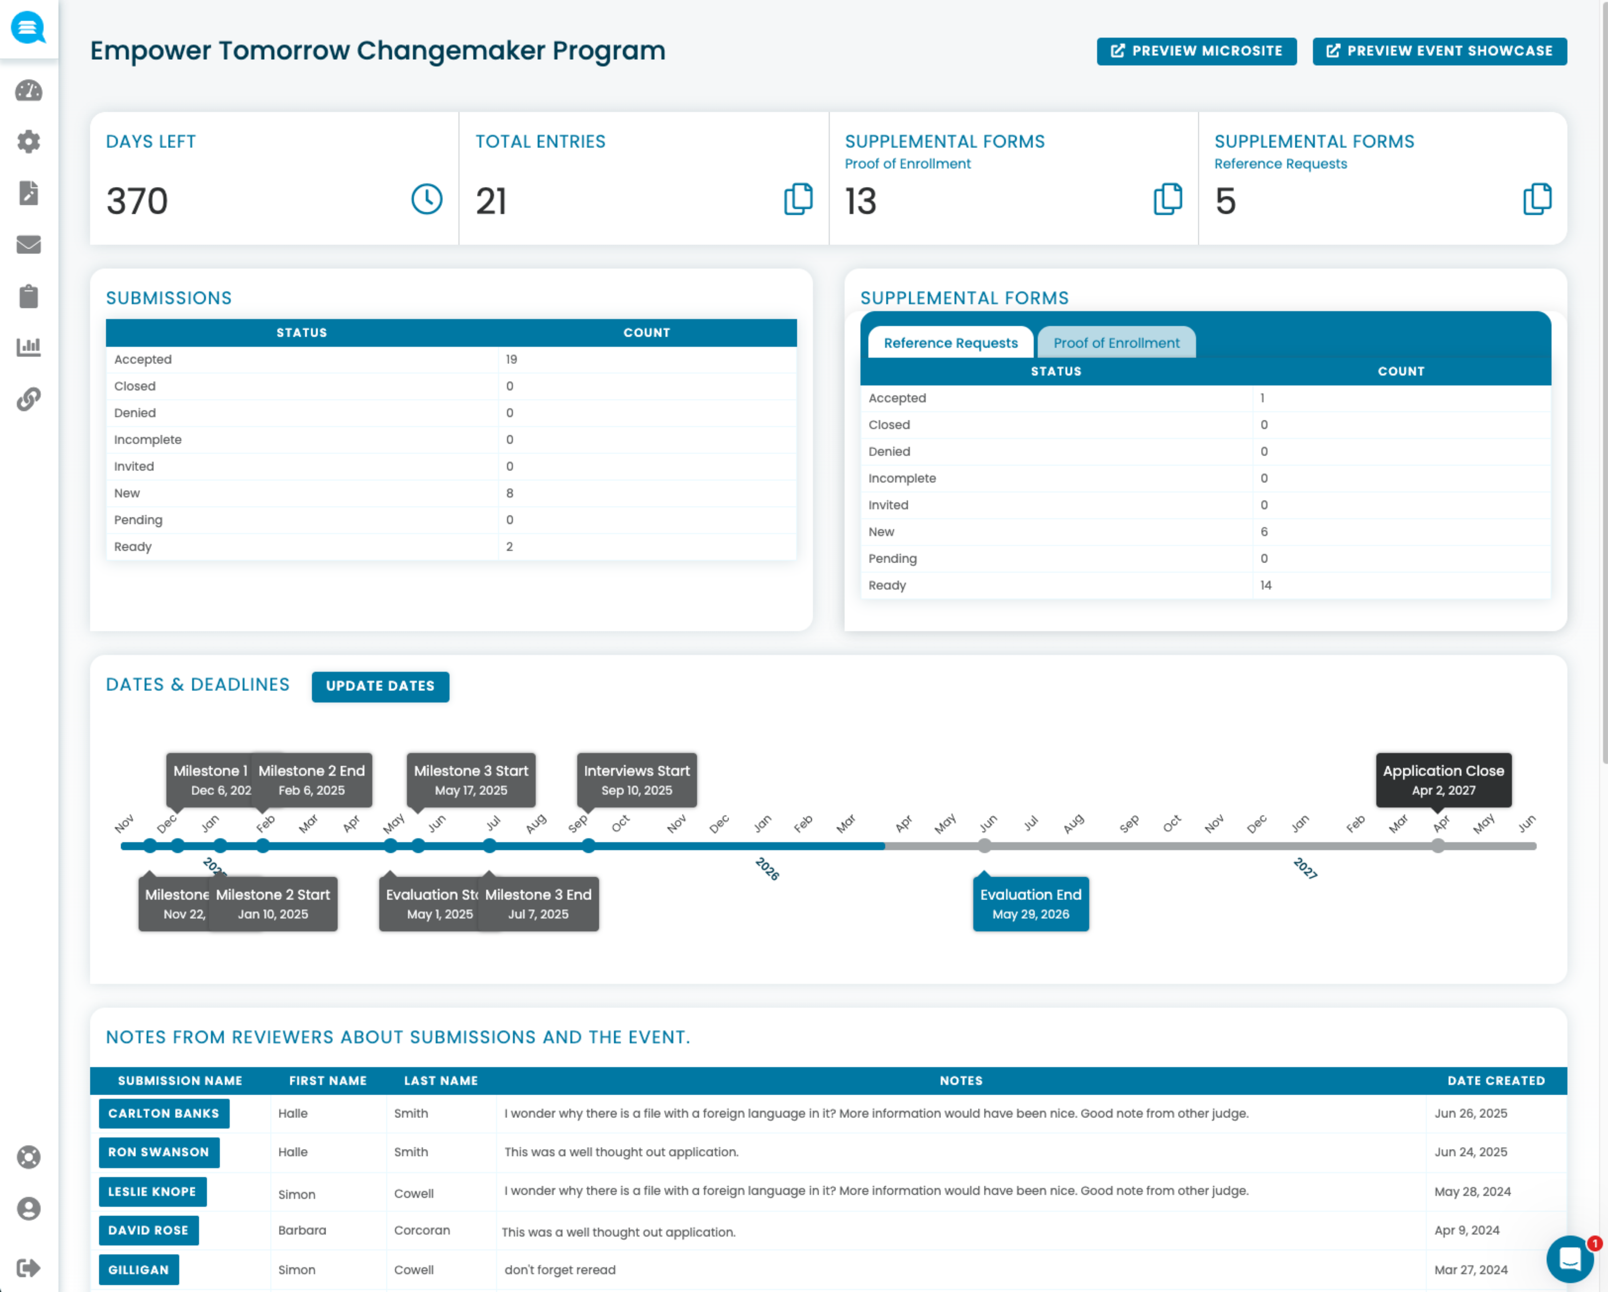Screen dimensions: 1608x1292
Task: Click the UPDATE DATES button
Action: (x=380, y=686)
